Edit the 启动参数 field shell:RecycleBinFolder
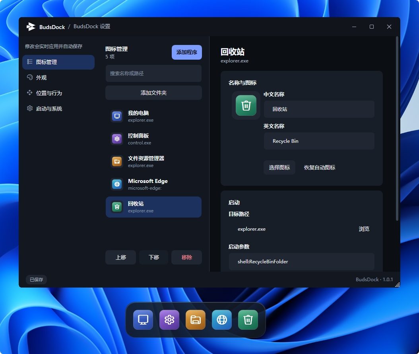 click(301, 261)
